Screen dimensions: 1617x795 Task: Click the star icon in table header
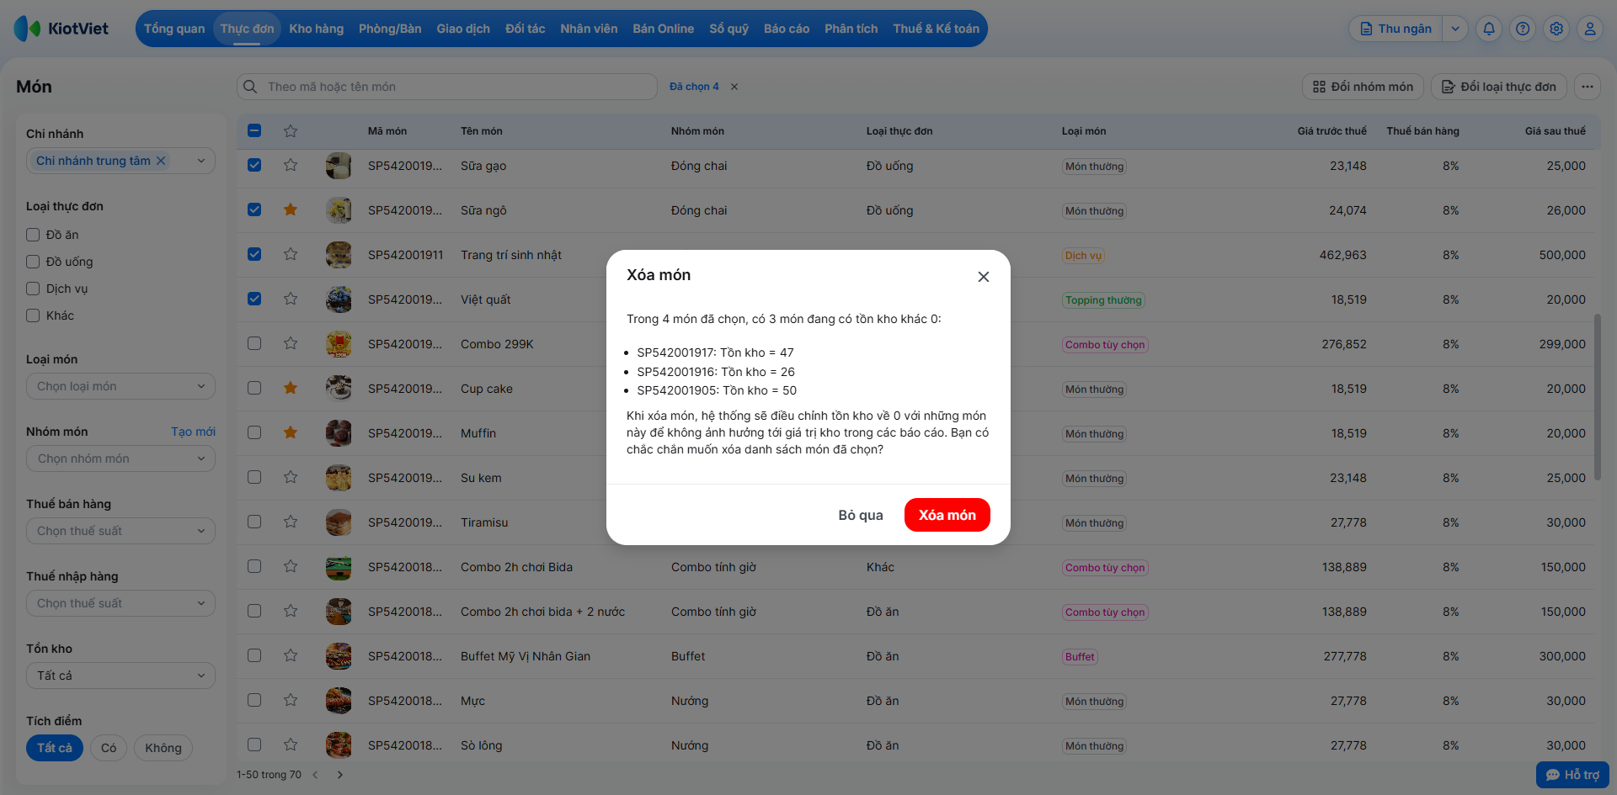pos(291,130)
